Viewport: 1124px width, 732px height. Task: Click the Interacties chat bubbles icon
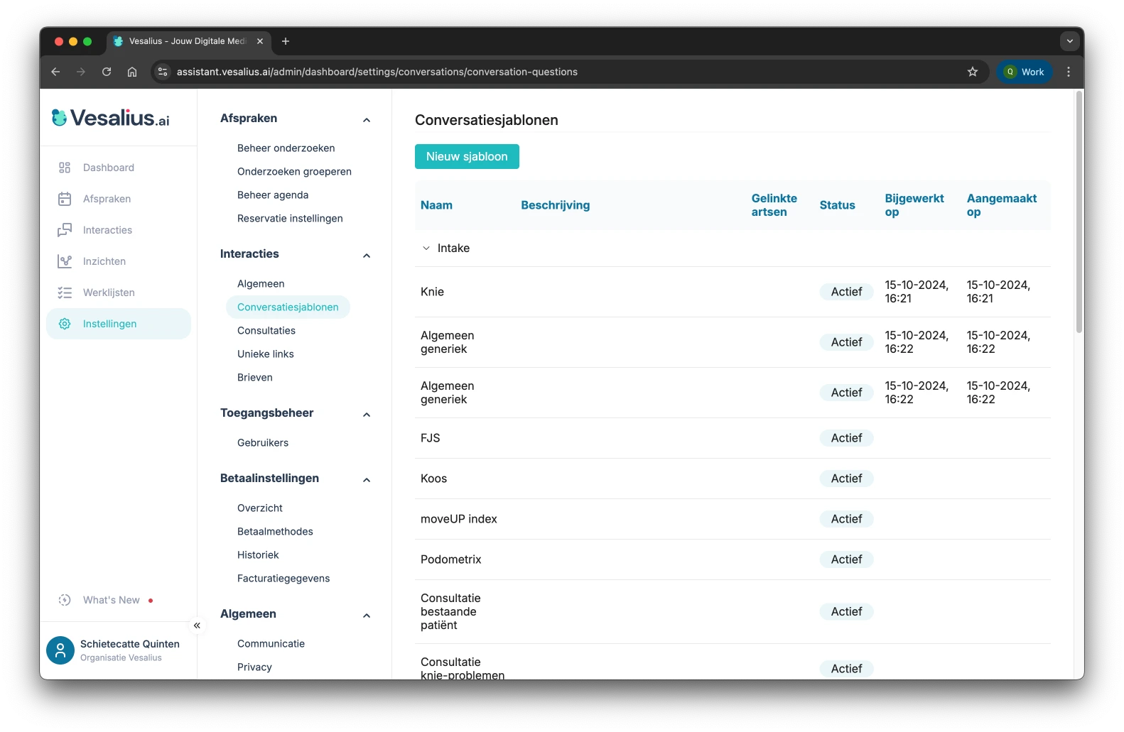(x=65, y=230)
